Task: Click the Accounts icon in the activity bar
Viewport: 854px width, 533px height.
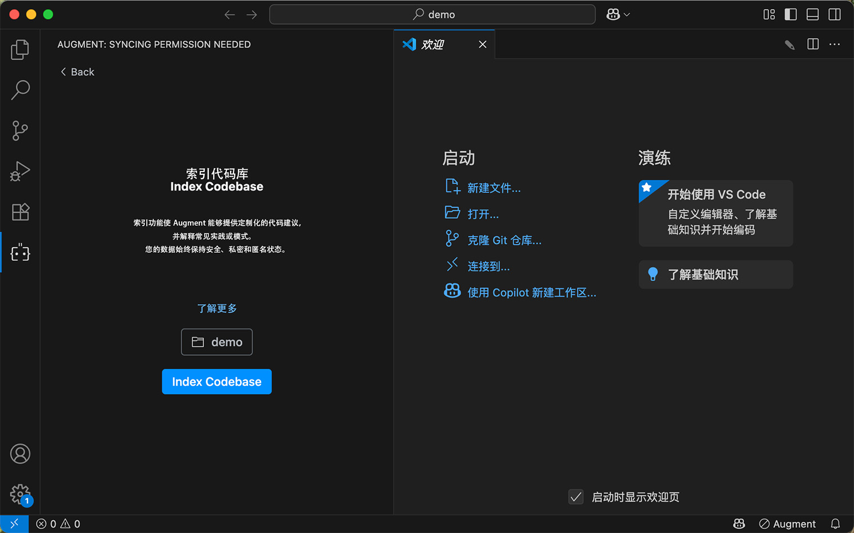Action: click(x=20, y=454)
